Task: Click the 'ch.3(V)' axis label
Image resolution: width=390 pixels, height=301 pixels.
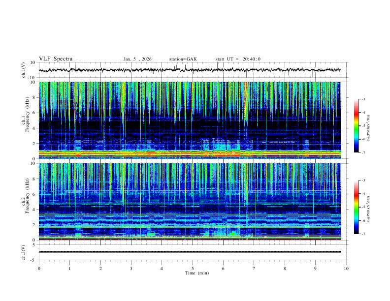Action: [x=24, y=252]
